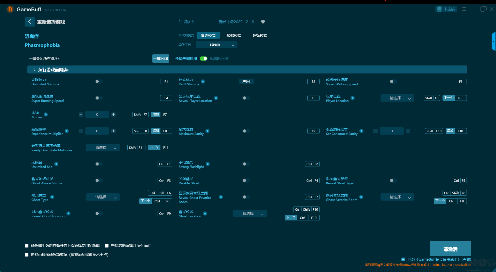The height and width of the screenshot is (272, 496).
Task: Click the minus icon for Experience Multiplier
Action: click(x=81, y=131)
